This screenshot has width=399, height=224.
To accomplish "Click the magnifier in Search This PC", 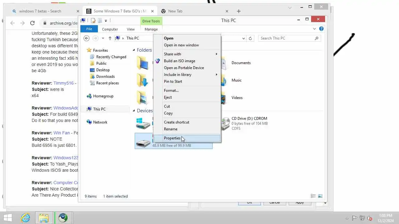I will coord(316,38).
